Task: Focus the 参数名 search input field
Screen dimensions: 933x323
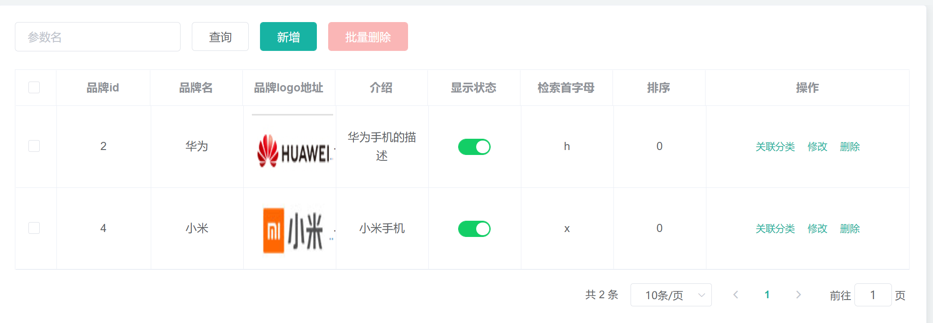Action: pos(97,37)
